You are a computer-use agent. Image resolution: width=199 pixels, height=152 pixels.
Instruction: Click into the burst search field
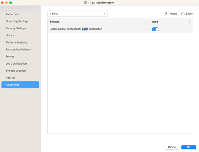(x=78, y=14)
